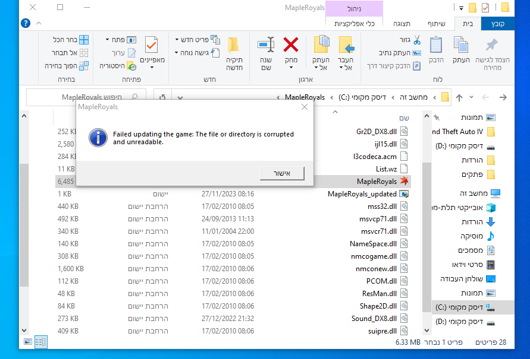Viewport: 530px width, 359px height.
Task: Open the Application tools (כלי אפליקציות) tab
Action: pos(355,24)
